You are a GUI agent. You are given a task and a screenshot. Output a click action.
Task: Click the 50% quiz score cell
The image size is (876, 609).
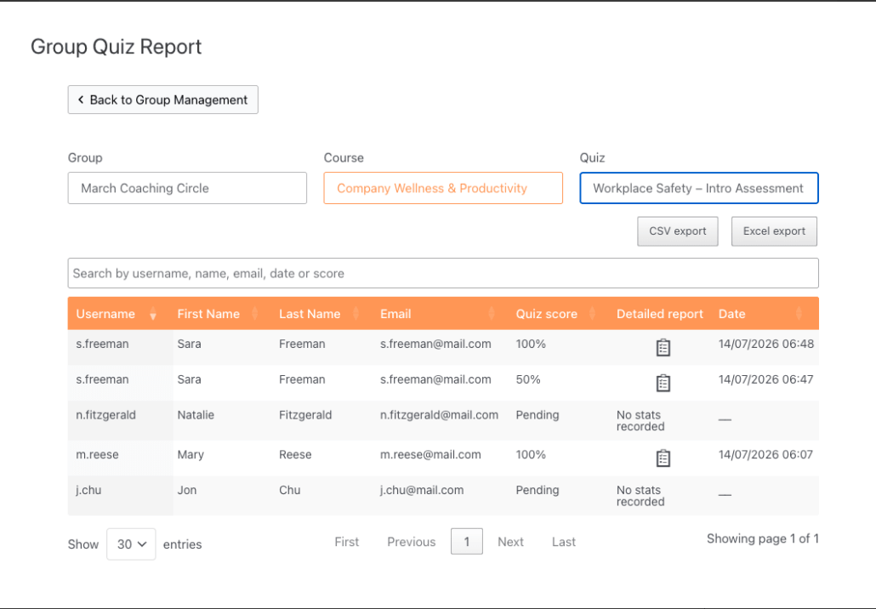pyautogui.click(x=528, y=379)
